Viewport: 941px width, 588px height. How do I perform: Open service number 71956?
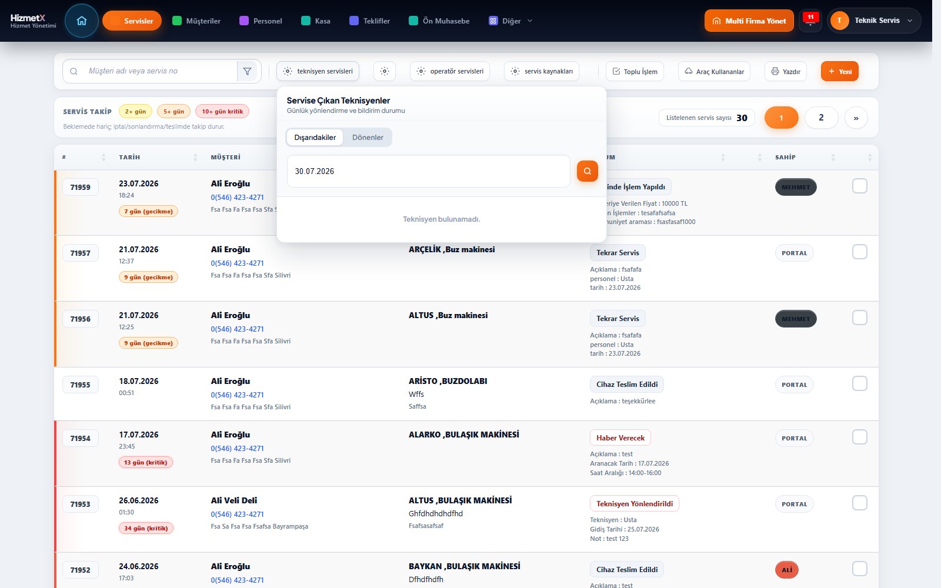click(x=81, y=319)
